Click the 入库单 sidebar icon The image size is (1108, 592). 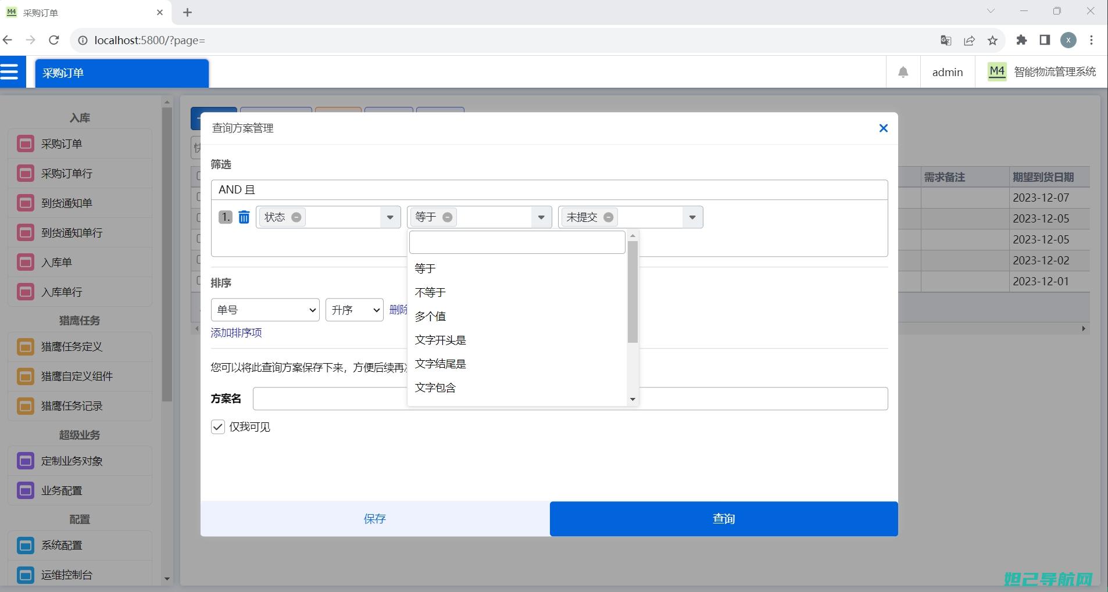tap(26, 262)
